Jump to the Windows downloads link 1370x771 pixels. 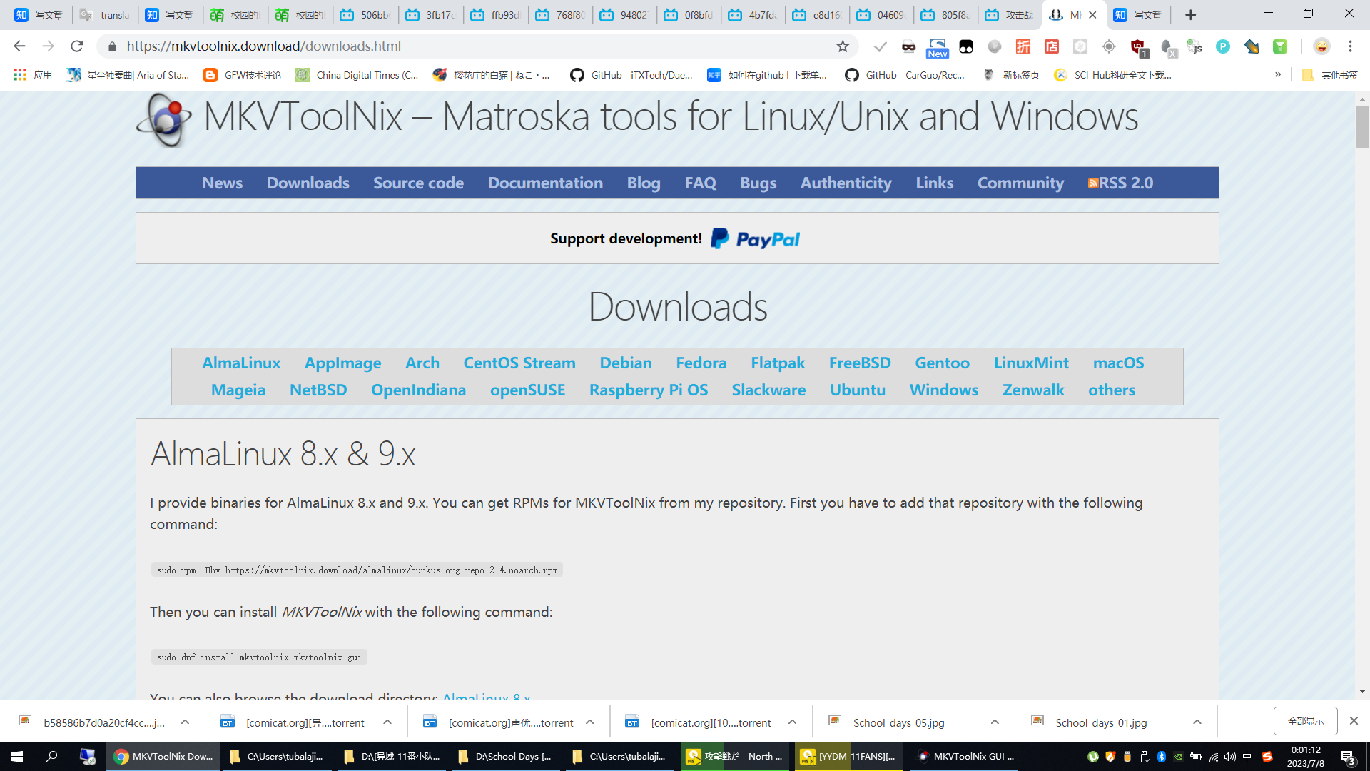(x=943, y=390)
